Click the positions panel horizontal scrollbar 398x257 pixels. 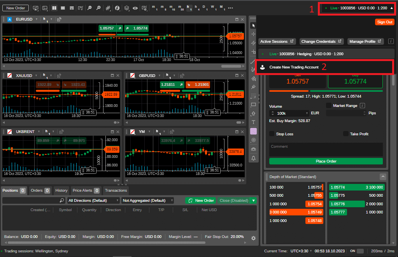pos(106,243)
